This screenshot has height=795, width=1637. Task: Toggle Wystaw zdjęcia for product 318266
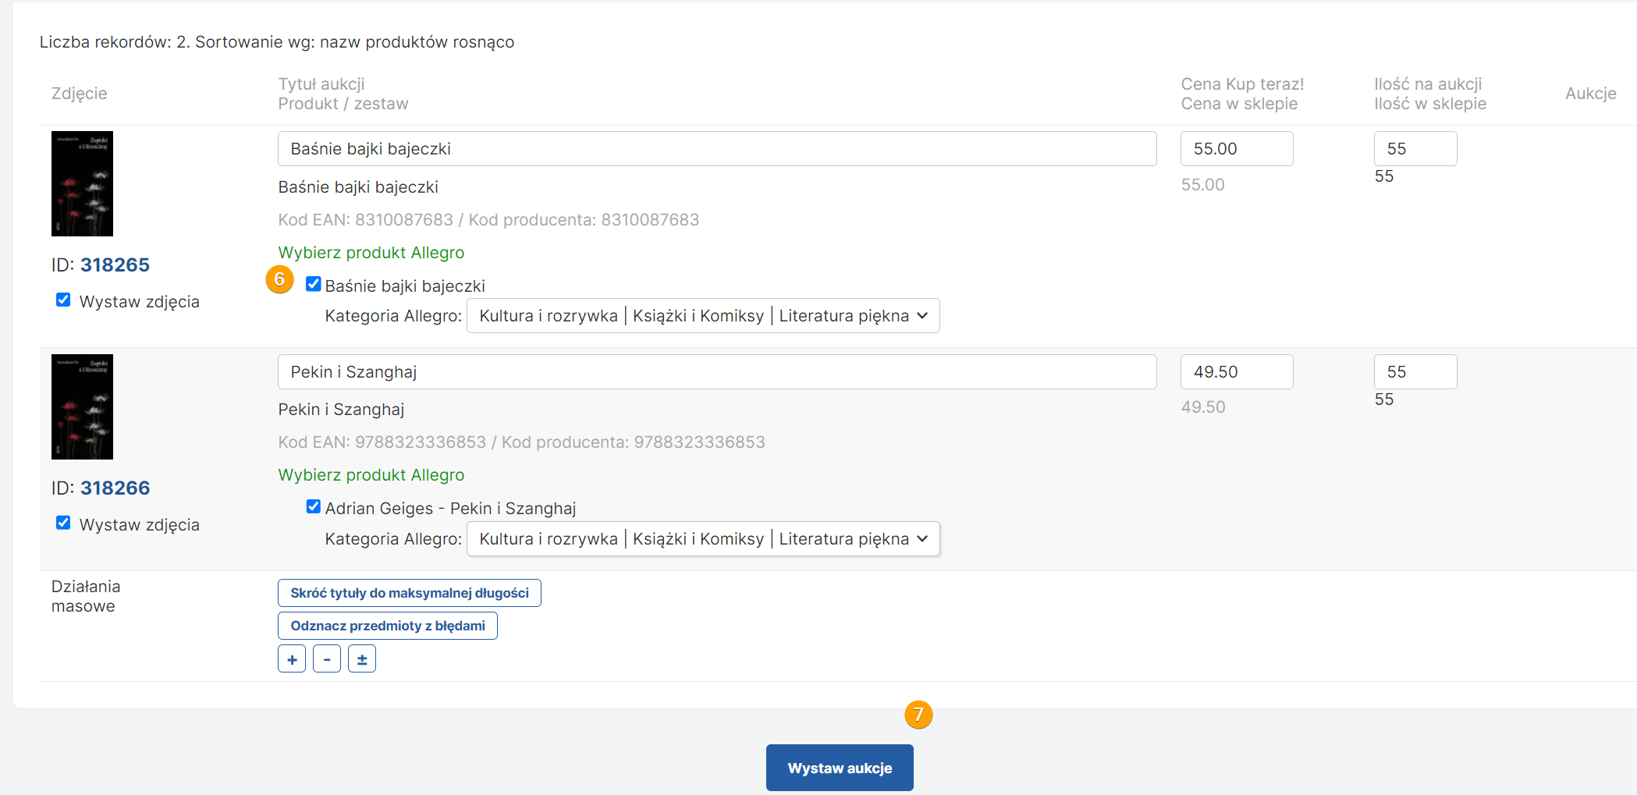point(63,523)
